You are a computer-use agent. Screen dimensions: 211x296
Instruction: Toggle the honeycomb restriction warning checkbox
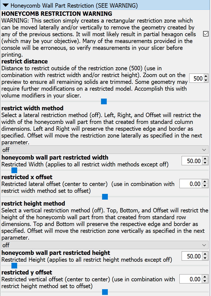pos(206,34)
